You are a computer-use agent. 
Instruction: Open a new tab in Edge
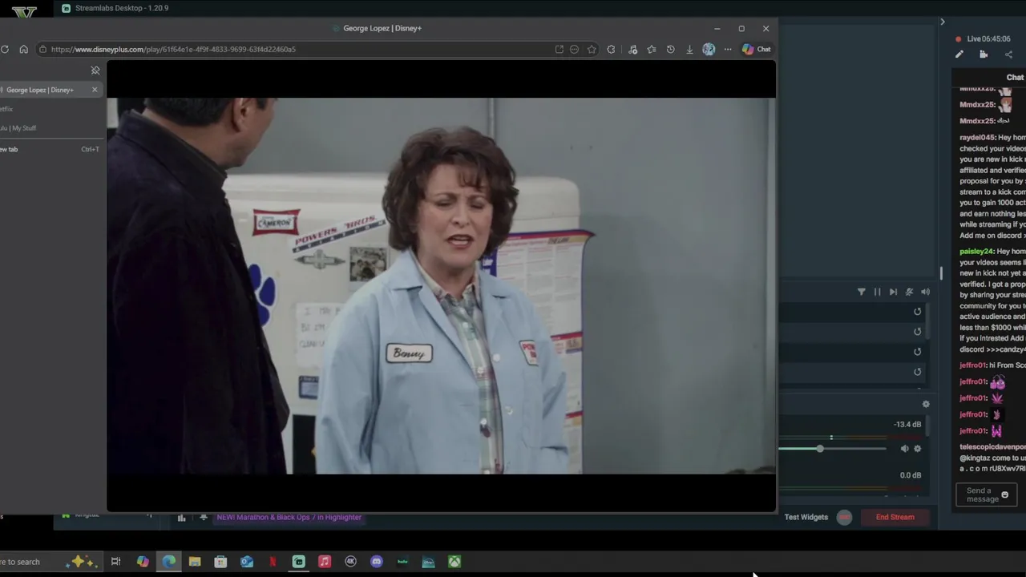pyautogui.click(x=50, y=149)
